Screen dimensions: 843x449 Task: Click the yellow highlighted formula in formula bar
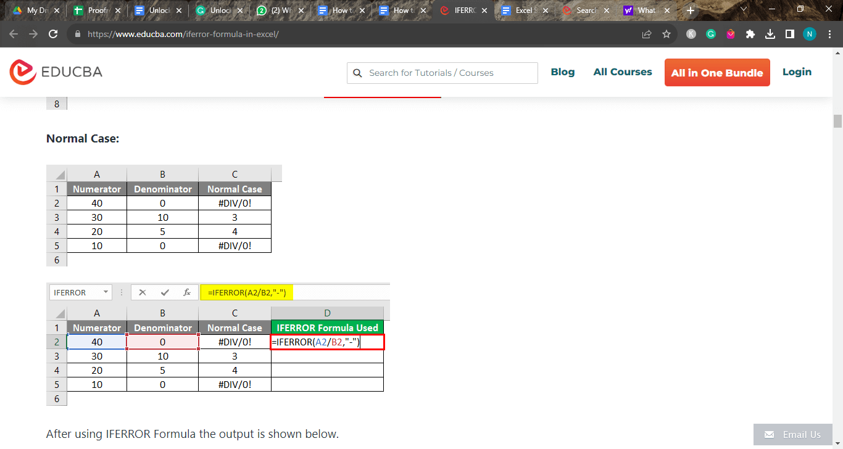click(247, 292)
